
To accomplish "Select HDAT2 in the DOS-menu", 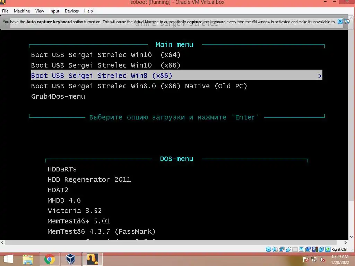I will tap(58, 190).
